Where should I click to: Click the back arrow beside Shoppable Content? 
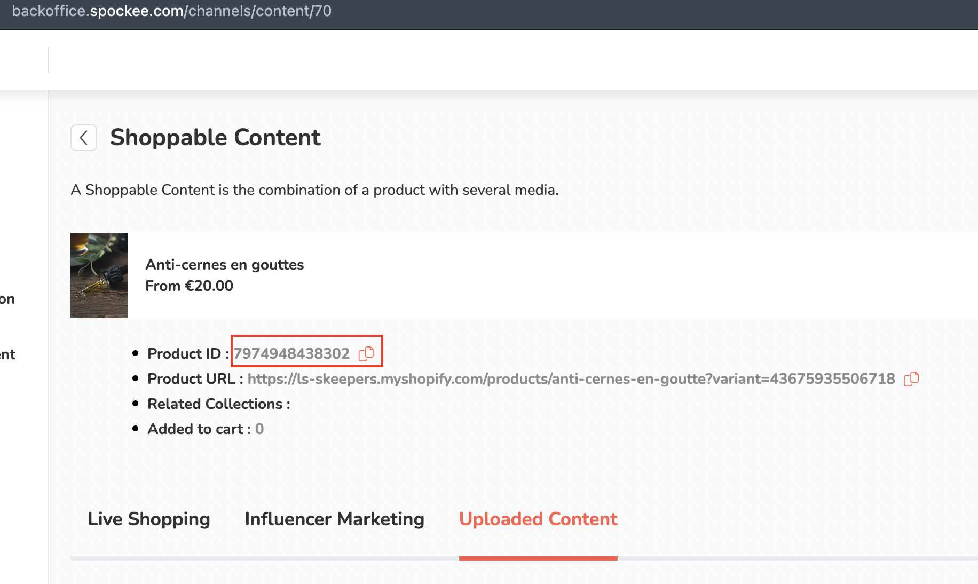coord(84,138)
